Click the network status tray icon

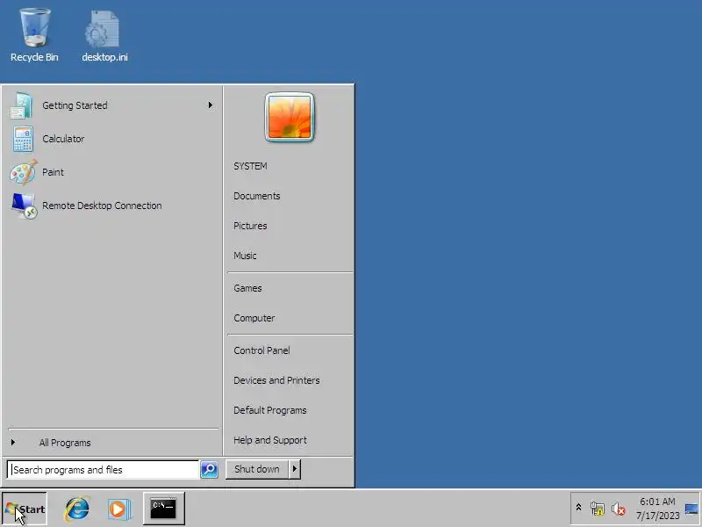(598, 509)
